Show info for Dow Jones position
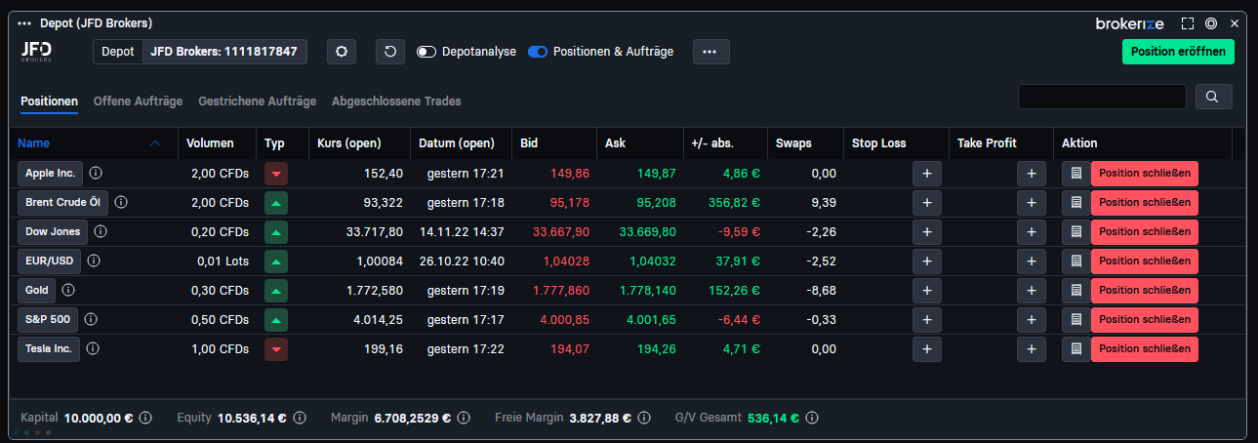 click(x=101, y=231)
